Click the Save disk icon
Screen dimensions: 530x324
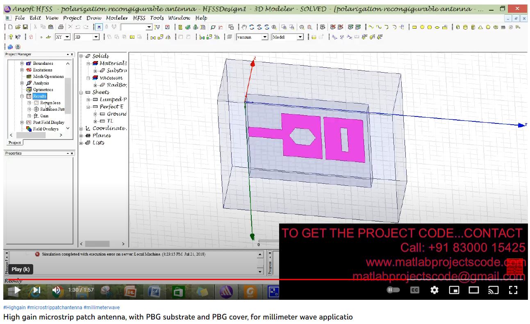25,27
